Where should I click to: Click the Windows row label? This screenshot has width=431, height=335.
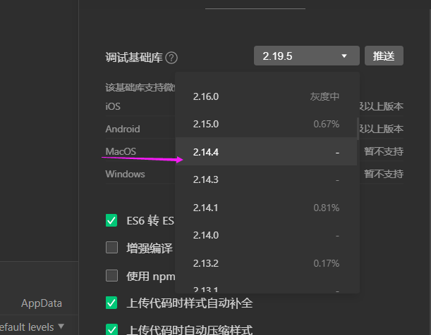[x=125, y=174]
